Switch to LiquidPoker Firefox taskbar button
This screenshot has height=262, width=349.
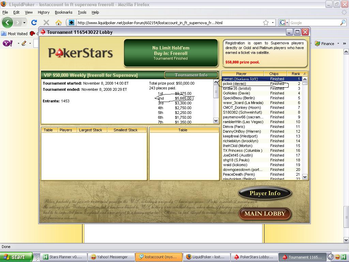click(207, 257)
